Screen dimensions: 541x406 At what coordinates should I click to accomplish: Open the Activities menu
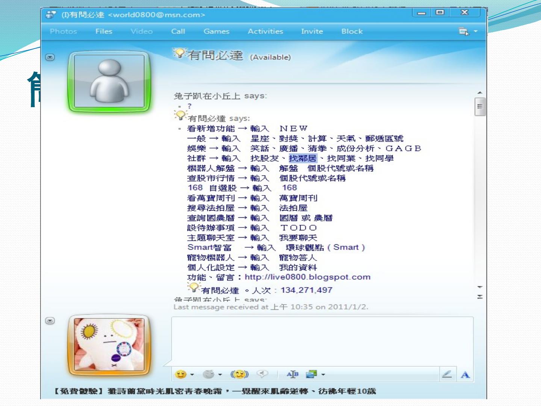tap(265, 32)
